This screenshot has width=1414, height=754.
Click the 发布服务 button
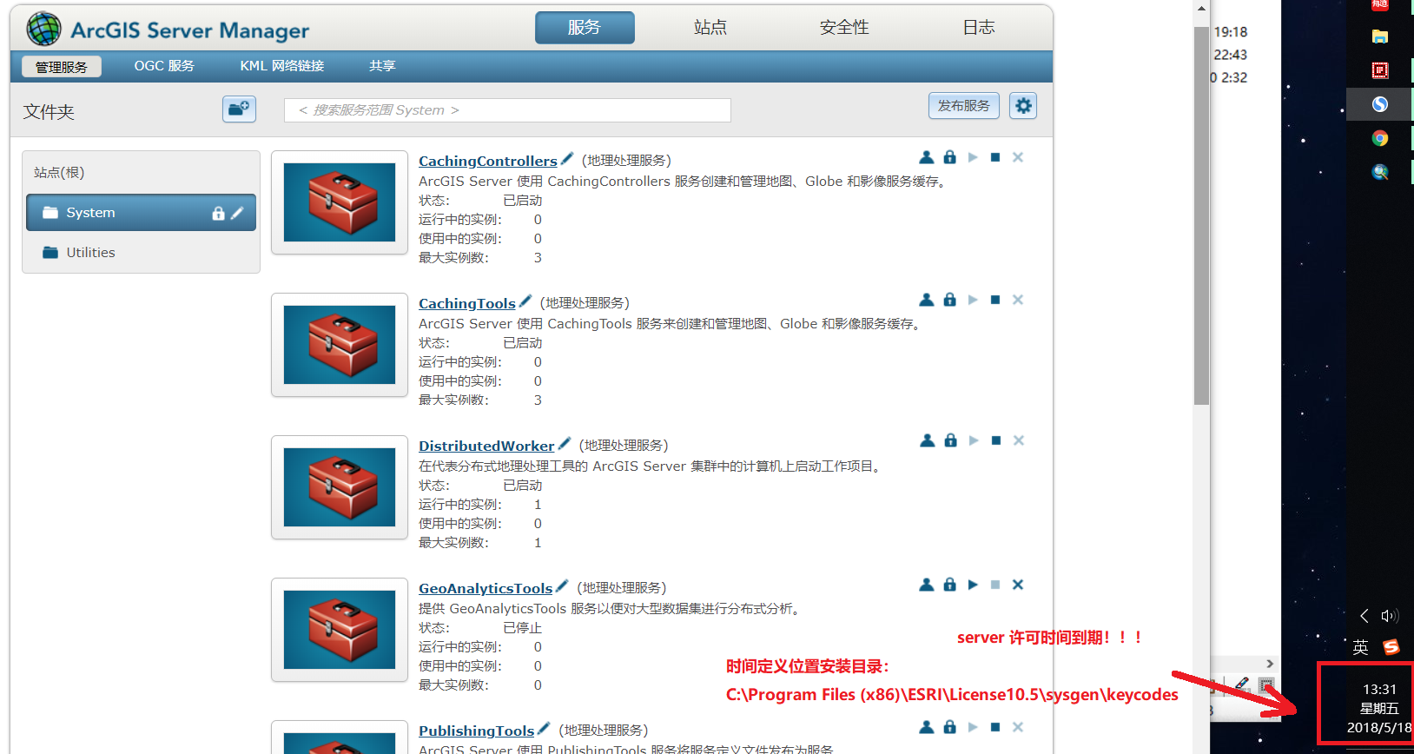click(x=963, y=105)
